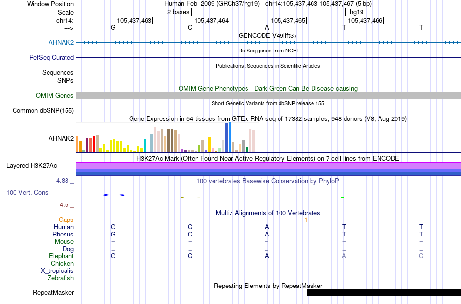Click the X_tropicalis alignment row label
This screenshot has width=461, height=304.
point(57,271)
